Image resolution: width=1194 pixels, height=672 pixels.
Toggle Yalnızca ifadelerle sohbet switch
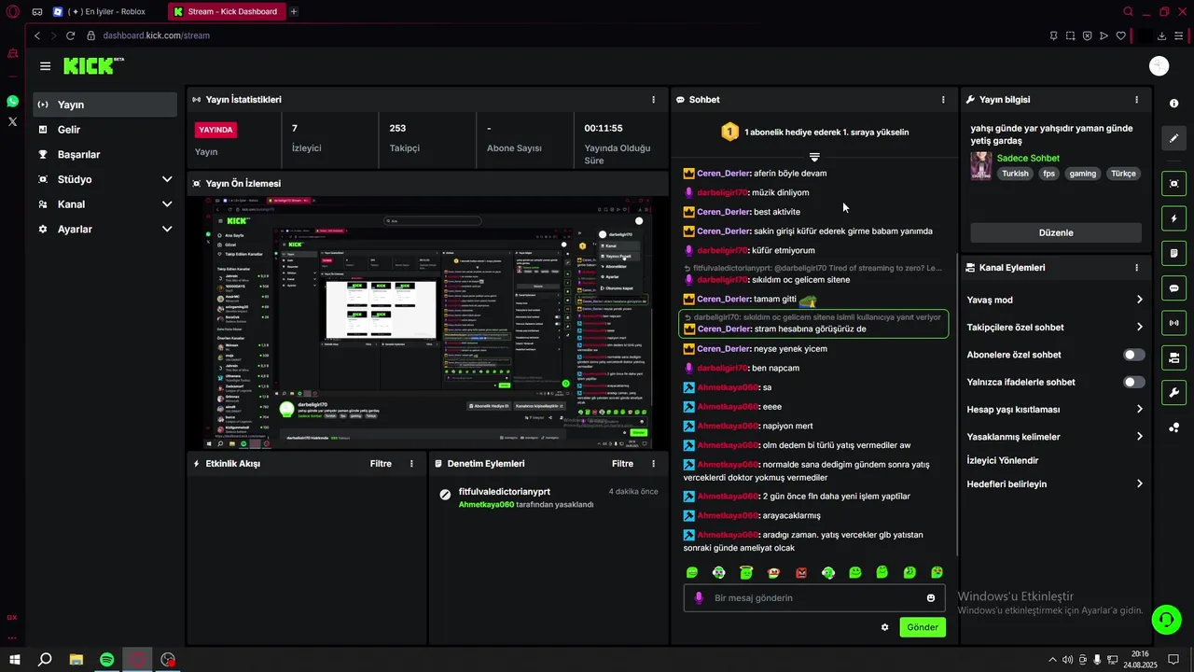(x=1133, y=382)
